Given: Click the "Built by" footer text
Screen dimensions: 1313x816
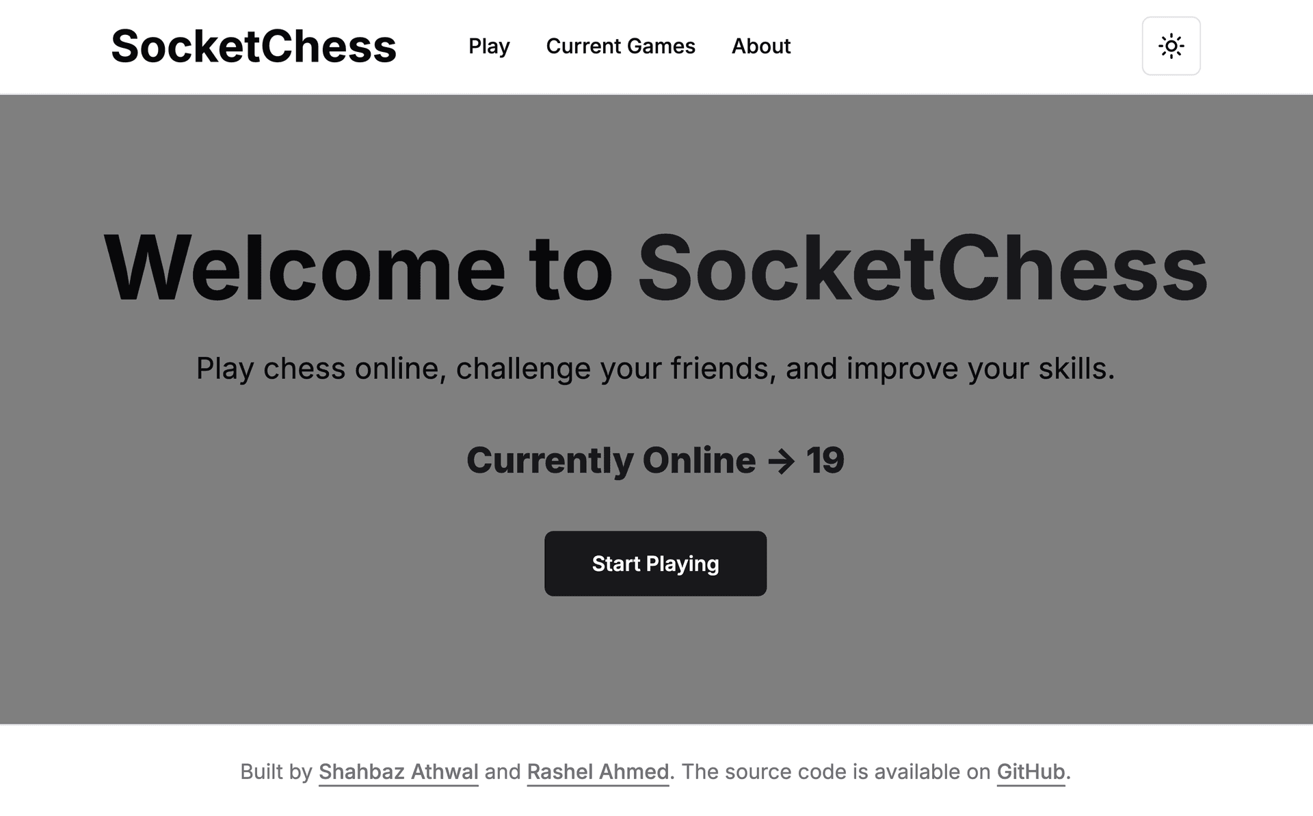Looking at the screenshot, I should coord(276,772).
